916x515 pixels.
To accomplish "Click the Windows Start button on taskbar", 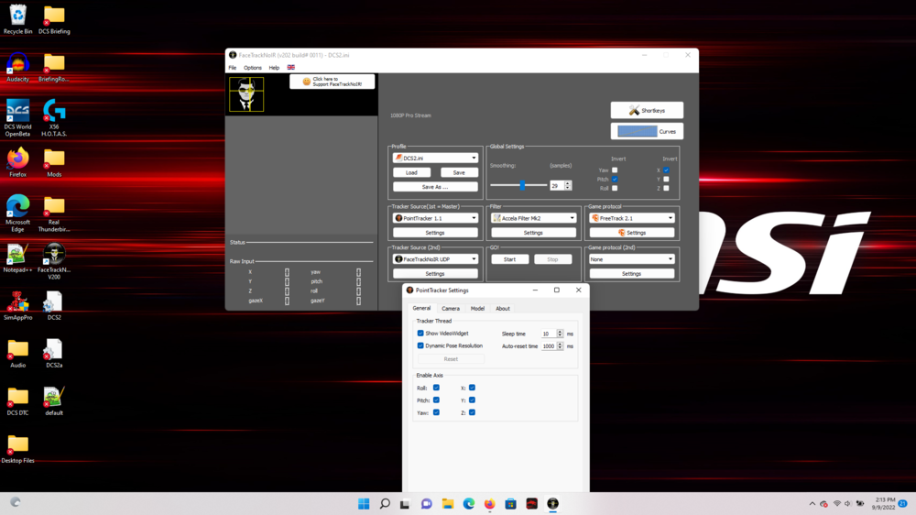I will [364, 504].
